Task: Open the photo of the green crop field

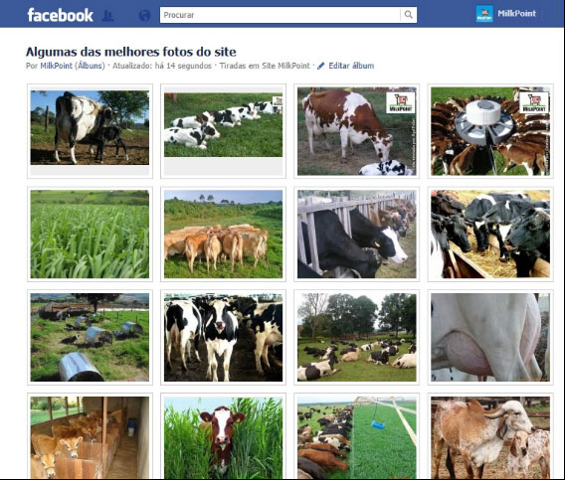Action: [90, 235]
